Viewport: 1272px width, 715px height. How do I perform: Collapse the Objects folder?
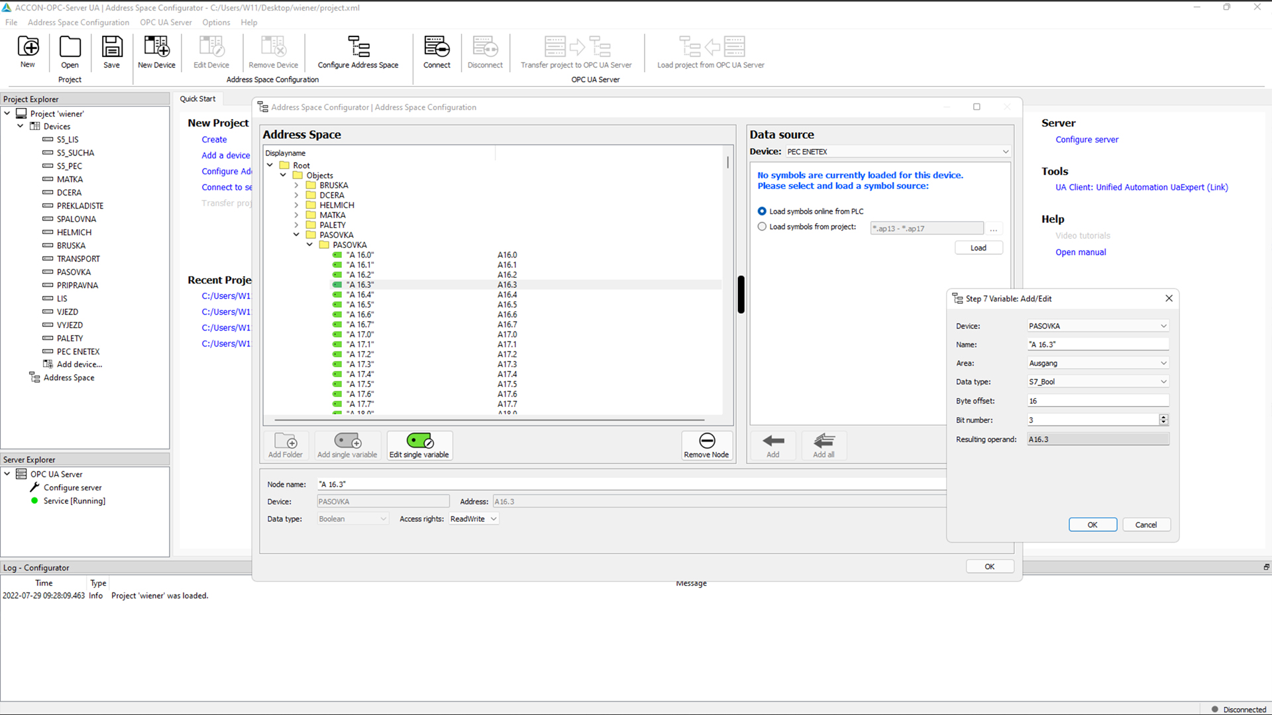click(283, 176)
